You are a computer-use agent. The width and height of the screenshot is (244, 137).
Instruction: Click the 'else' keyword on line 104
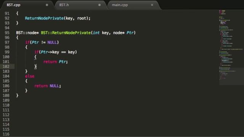click(30, 76)
